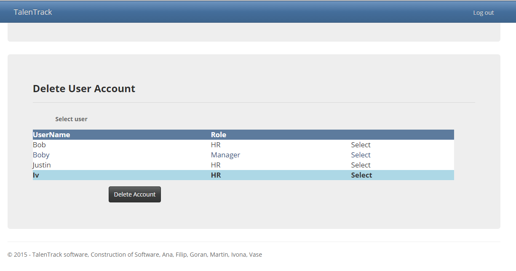Click Select in the highlighted Iv row
The height and width of the screenshot is (271, 516).
pyautogui.click(x=361, y=175)
